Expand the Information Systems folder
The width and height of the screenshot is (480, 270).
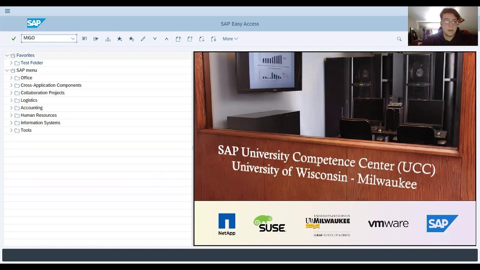(11, 123)
